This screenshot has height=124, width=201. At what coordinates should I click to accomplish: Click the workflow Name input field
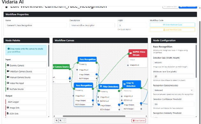(36, 25)
